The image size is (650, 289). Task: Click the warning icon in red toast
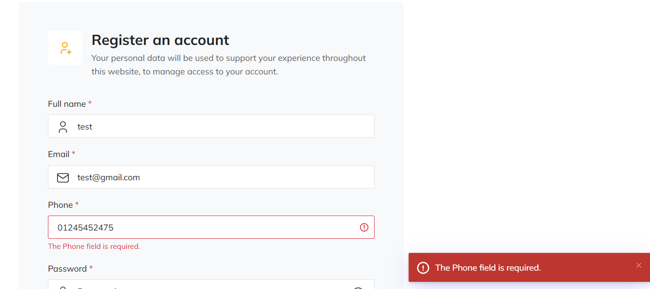click(423, 268)
